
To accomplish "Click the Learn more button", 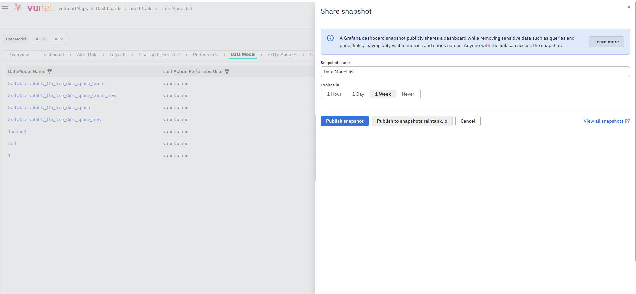I will (606, 42).
